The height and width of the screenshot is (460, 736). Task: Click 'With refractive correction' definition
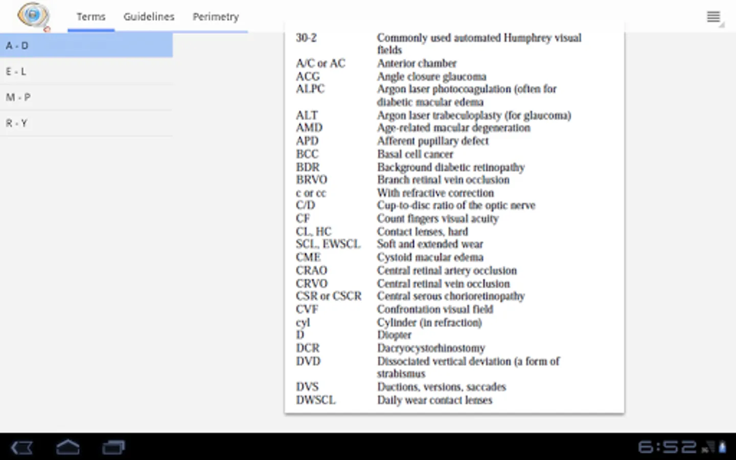[435, 193]
